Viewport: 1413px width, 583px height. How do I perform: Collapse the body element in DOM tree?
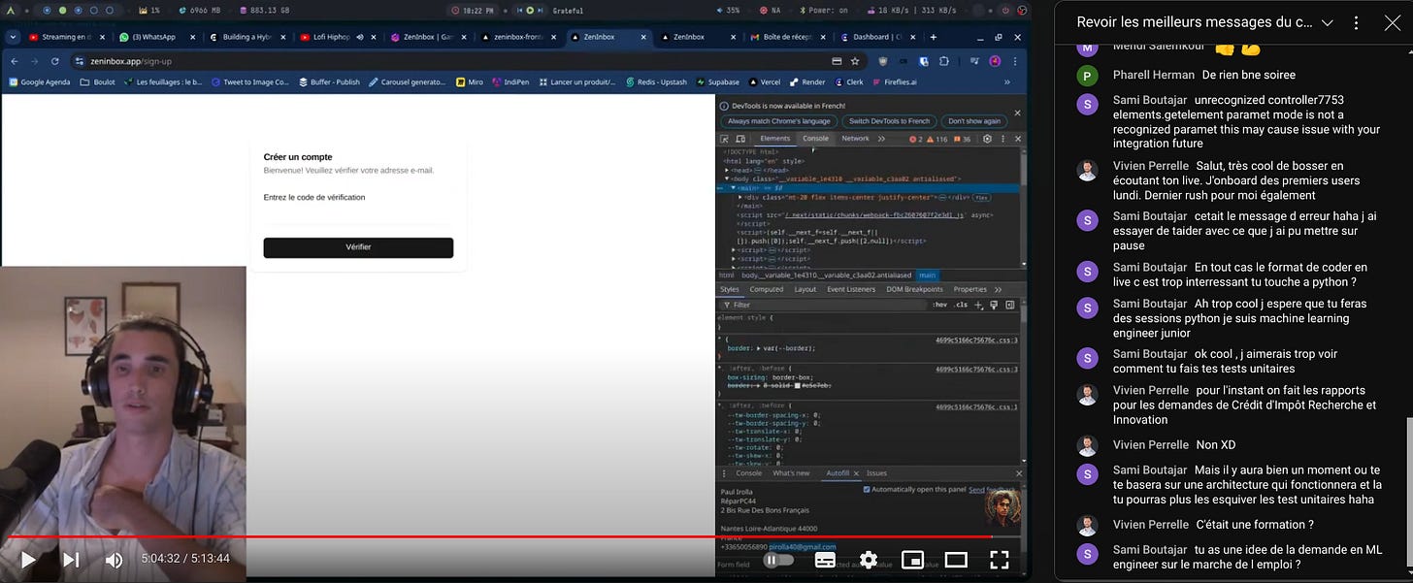pyautogui.click(x=728, y=178)
